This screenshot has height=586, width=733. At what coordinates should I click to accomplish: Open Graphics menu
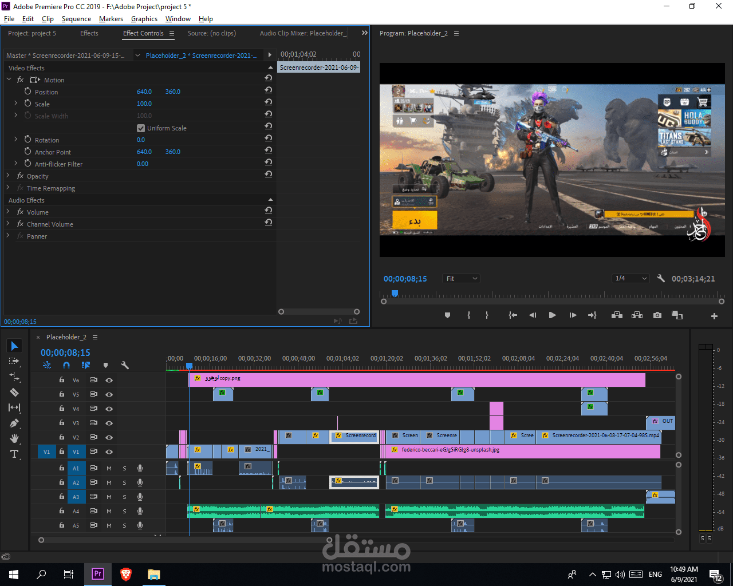pos(144,19)
